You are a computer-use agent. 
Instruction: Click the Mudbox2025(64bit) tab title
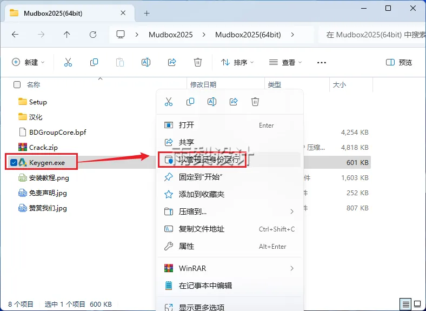[53, 13]
